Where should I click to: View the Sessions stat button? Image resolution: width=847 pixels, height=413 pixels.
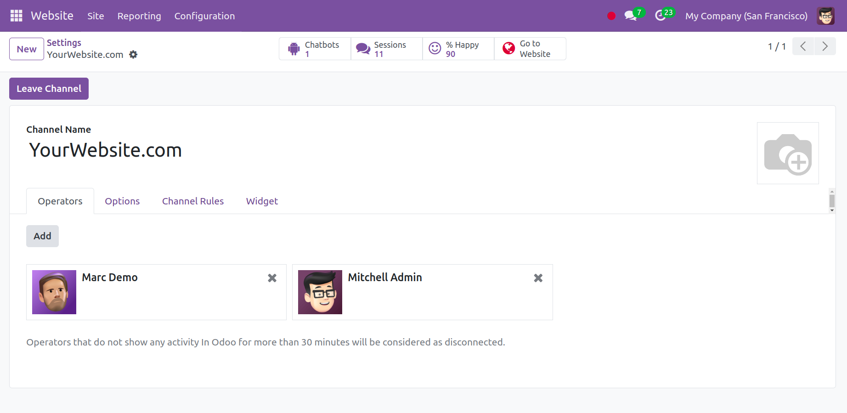[386, 49]
